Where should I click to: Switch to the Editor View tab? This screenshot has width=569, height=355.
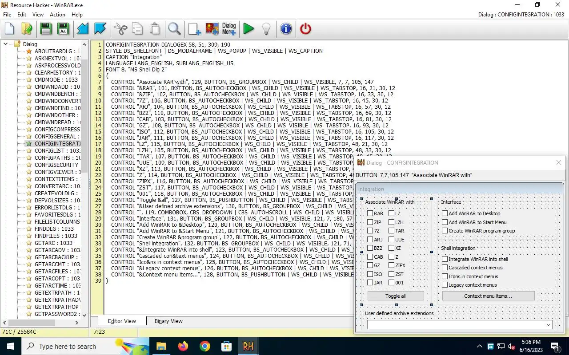(122, 321)
